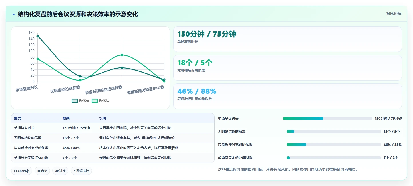The width and height of the screenshot is (413, 186).
Task: Click the 表格 tag chip
Action: (x=42, y=171)
